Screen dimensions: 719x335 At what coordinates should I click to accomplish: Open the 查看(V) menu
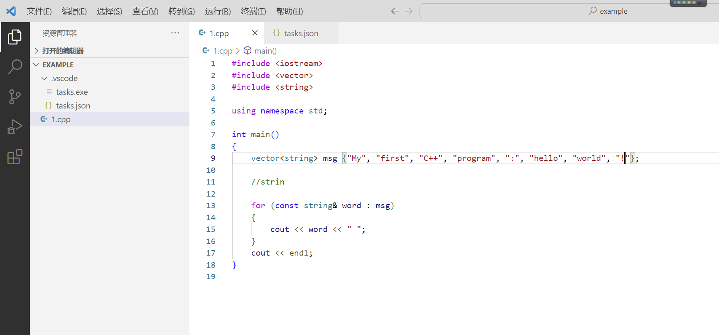tap(145, 11)
